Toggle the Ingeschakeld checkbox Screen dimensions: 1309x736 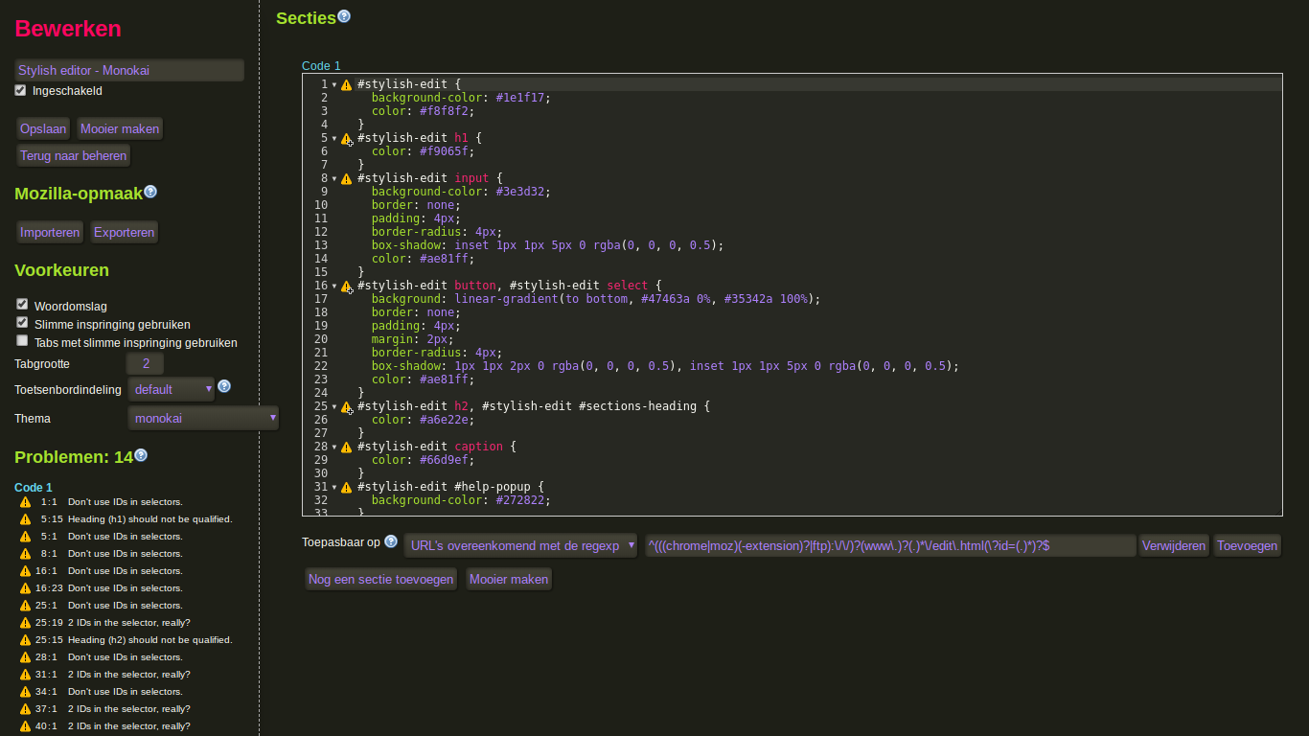pyautogui.click(x=20, y=90)
